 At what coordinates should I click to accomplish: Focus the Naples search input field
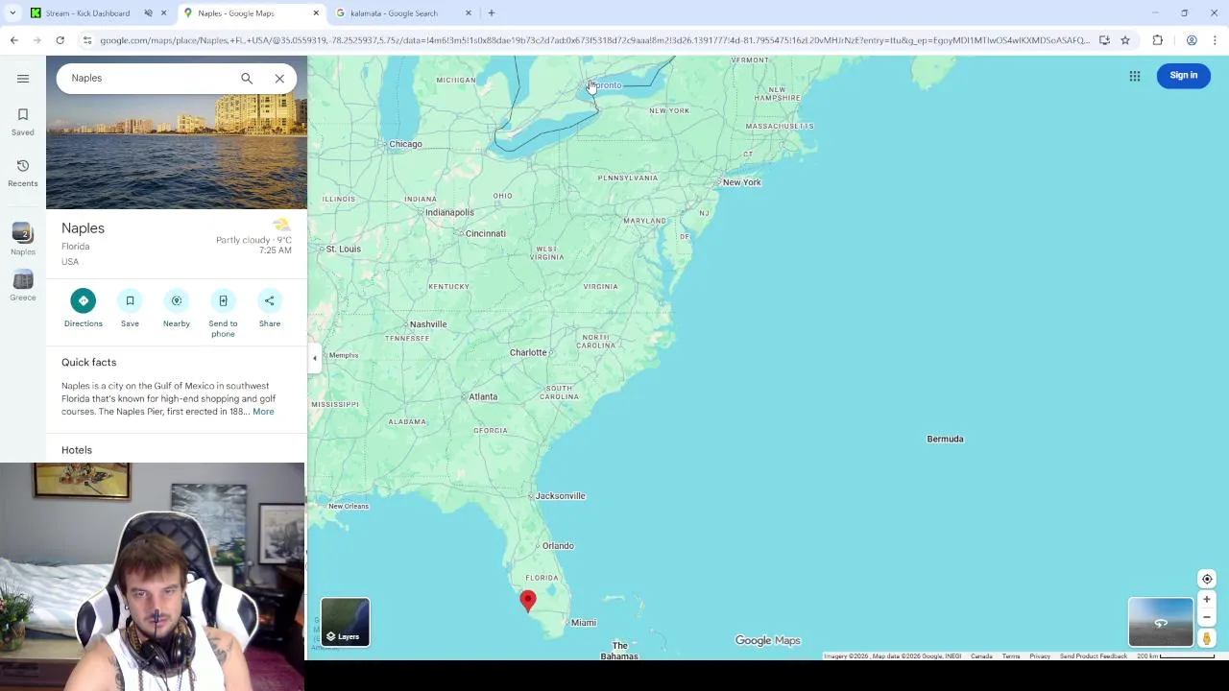[x=149, y=79]
